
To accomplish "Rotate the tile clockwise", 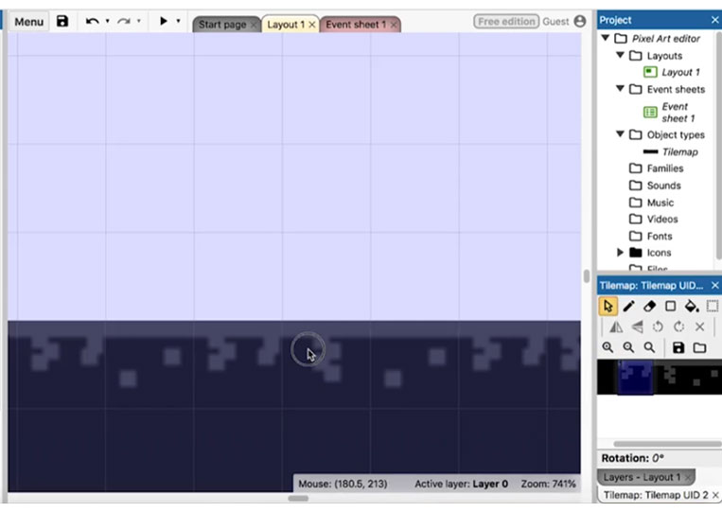I will pos(678,327).
